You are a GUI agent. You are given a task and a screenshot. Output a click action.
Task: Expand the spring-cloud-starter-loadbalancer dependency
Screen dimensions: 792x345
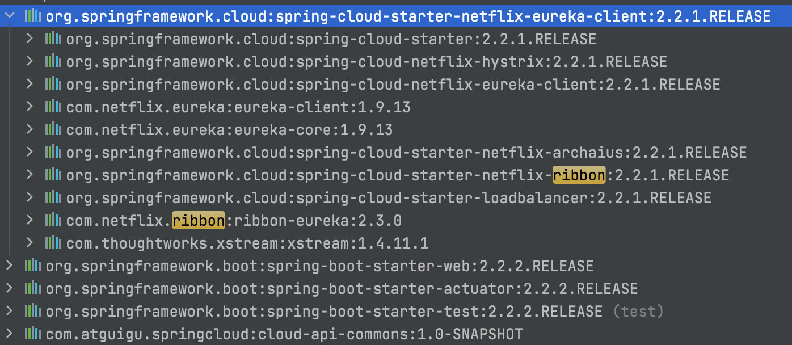coord(30,197)
